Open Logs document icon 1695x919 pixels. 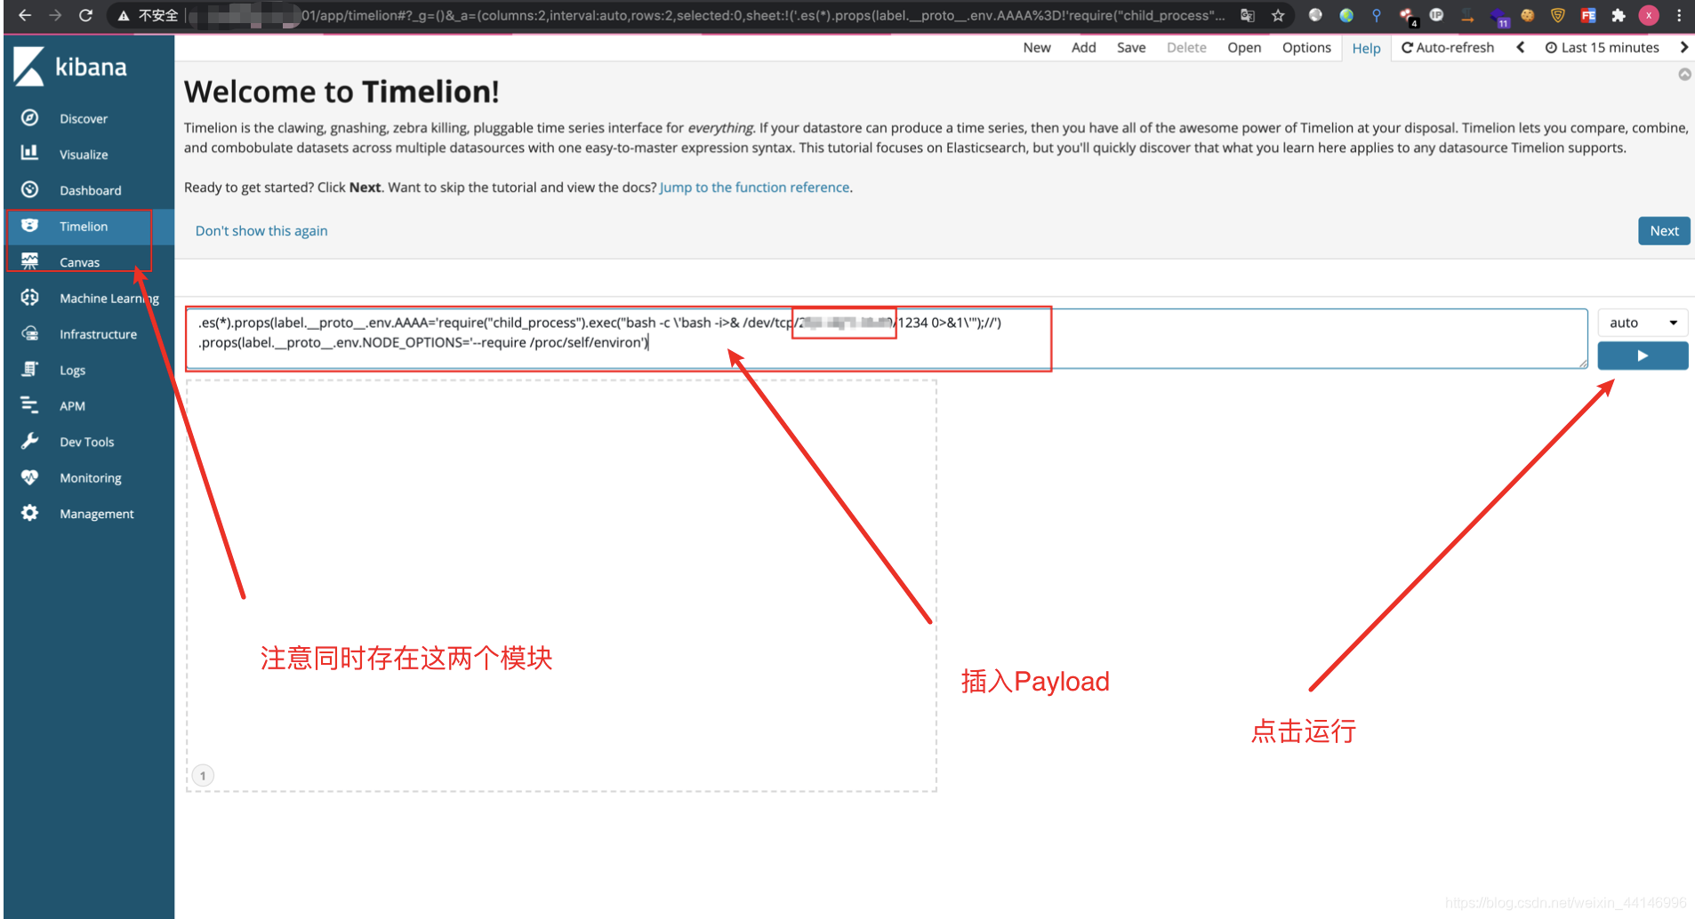29,370
